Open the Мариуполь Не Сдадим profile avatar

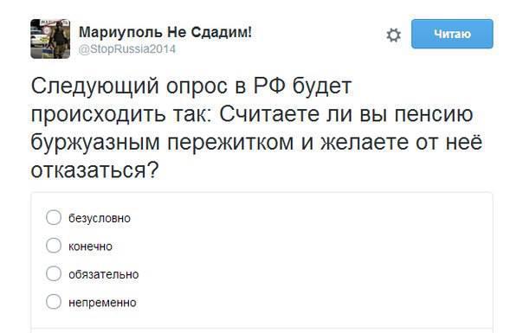click(50, 39)
